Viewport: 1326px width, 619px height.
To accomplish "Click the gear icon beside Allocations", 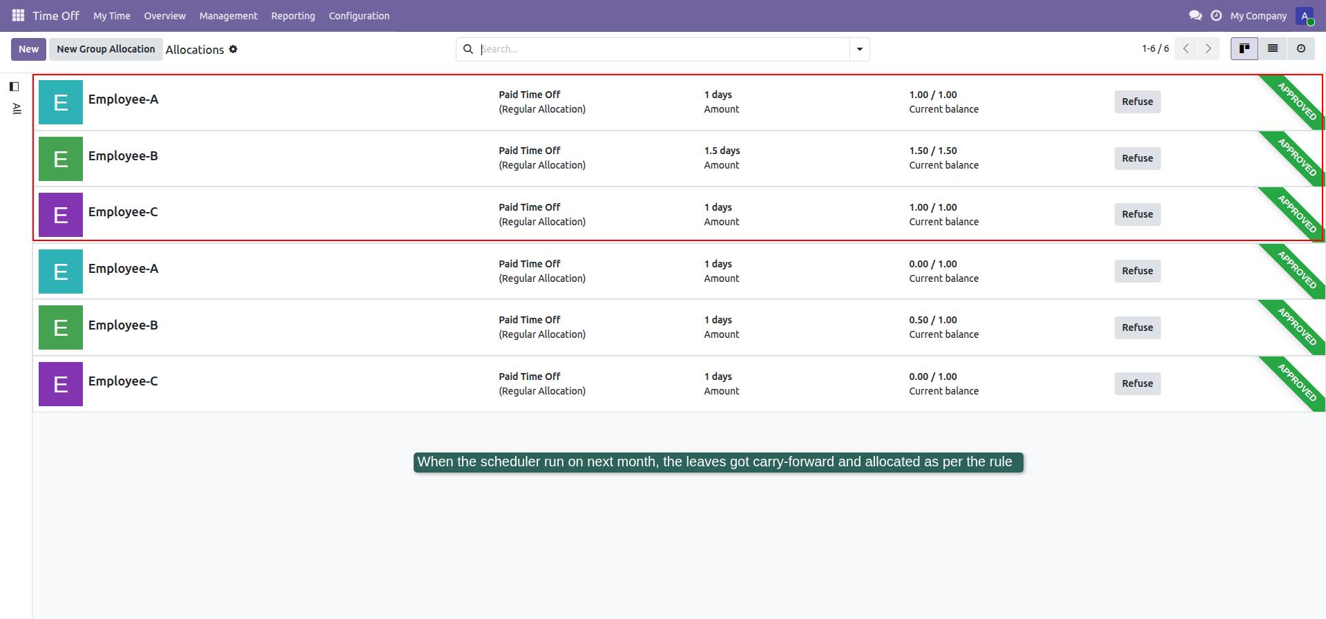I will point(233,49).
